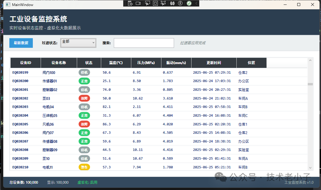
Task: Click the accessibility icon in the capture toolbar
Action: pos(180,3)
